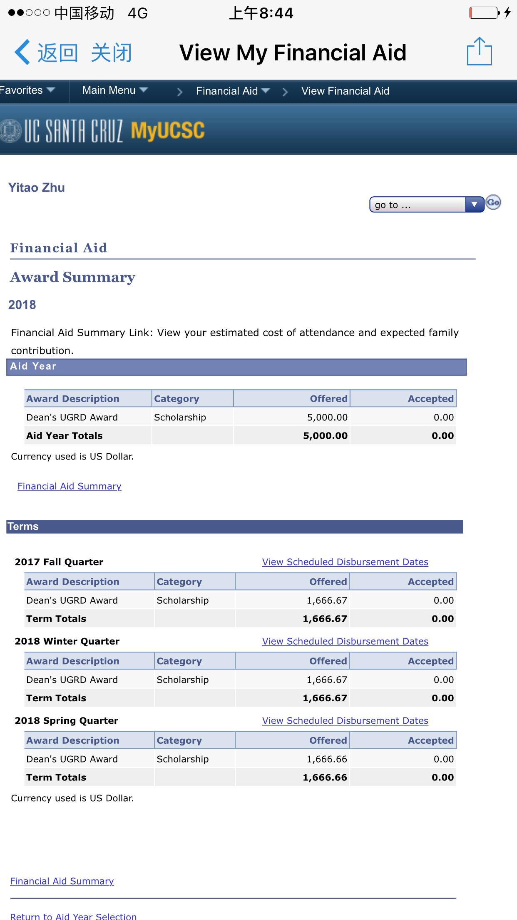View disbursement dates for 2018 Spring Quarter
This screenshot has height=920, width=517.
(x=345, y=720)
